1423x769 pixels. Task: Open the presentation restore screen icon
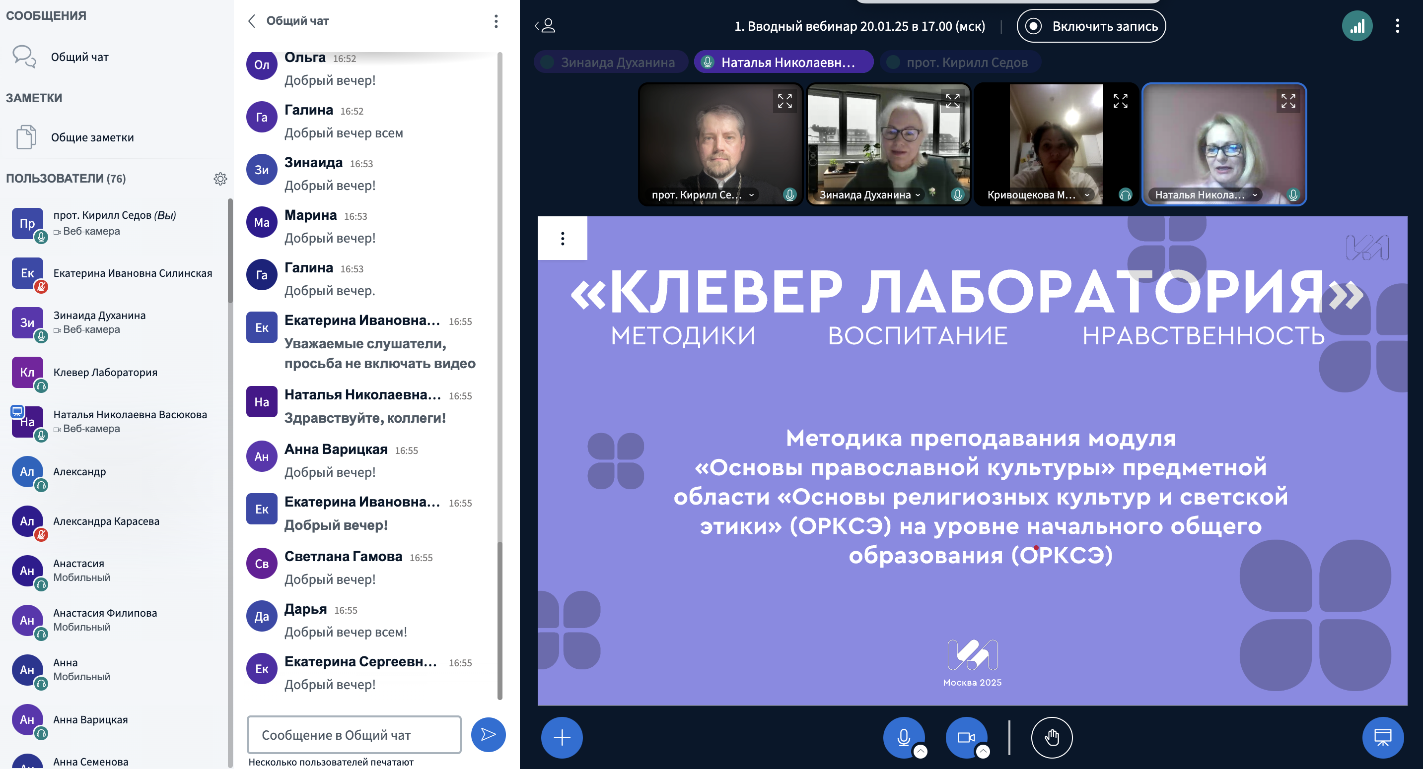click(1382, 737)
